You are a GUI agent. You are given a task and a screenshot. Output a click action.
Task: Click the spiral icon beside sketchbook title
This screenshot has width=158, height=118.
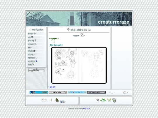(68, 29)
